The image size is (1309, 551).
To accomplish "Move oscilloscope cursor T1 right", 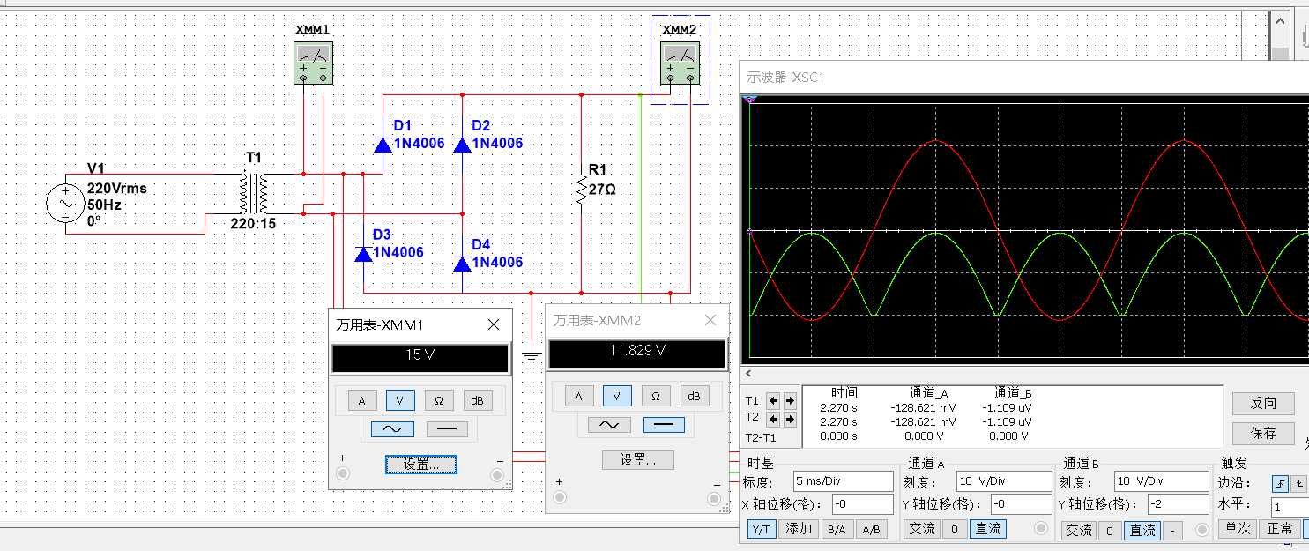I will point(790,400).
